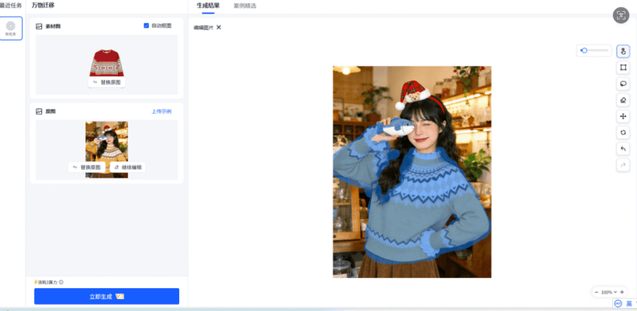
Task: Click 替换原图 on the girl photo
Action: [87, 167]
